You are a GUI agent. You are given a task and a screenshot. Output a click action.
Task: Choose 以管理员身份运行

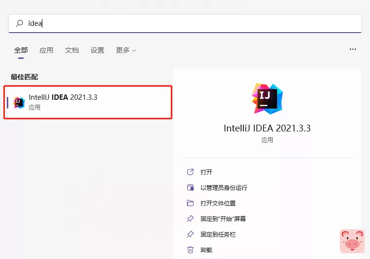point(223,187)
